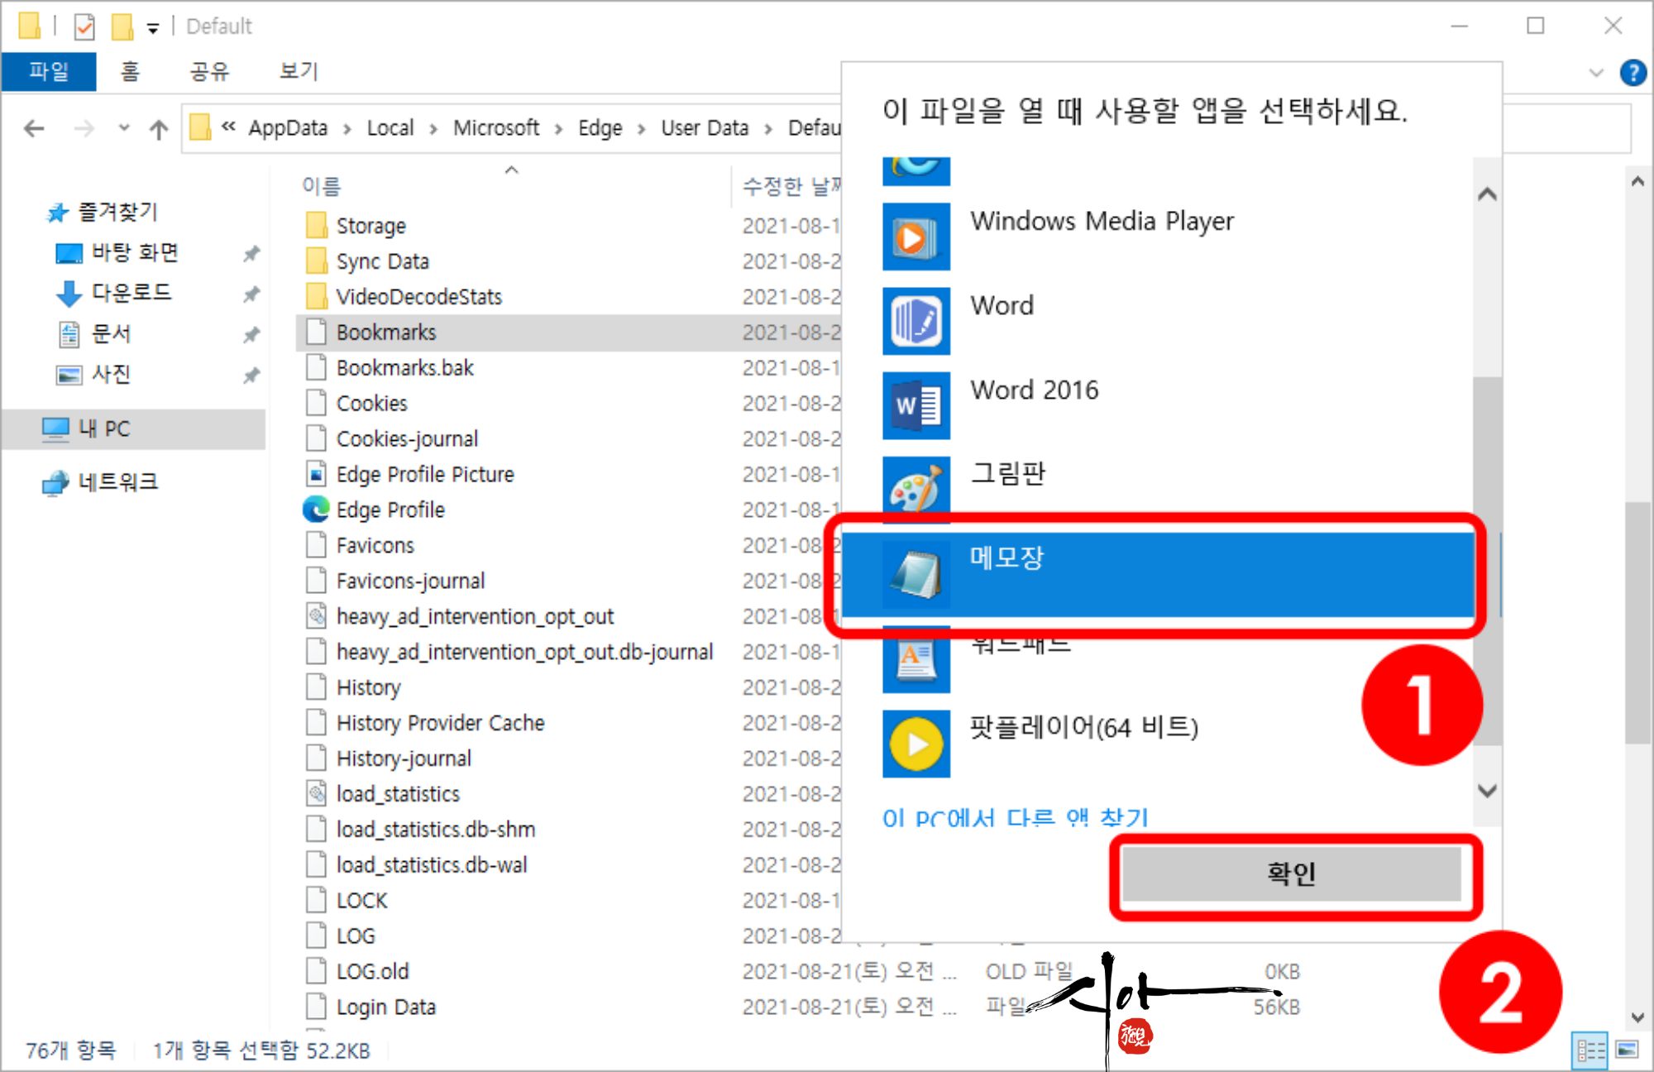1654x1072 pixels.
Task: Select 팟플레이어(64 비트) player icon
Action: point(915,744)
